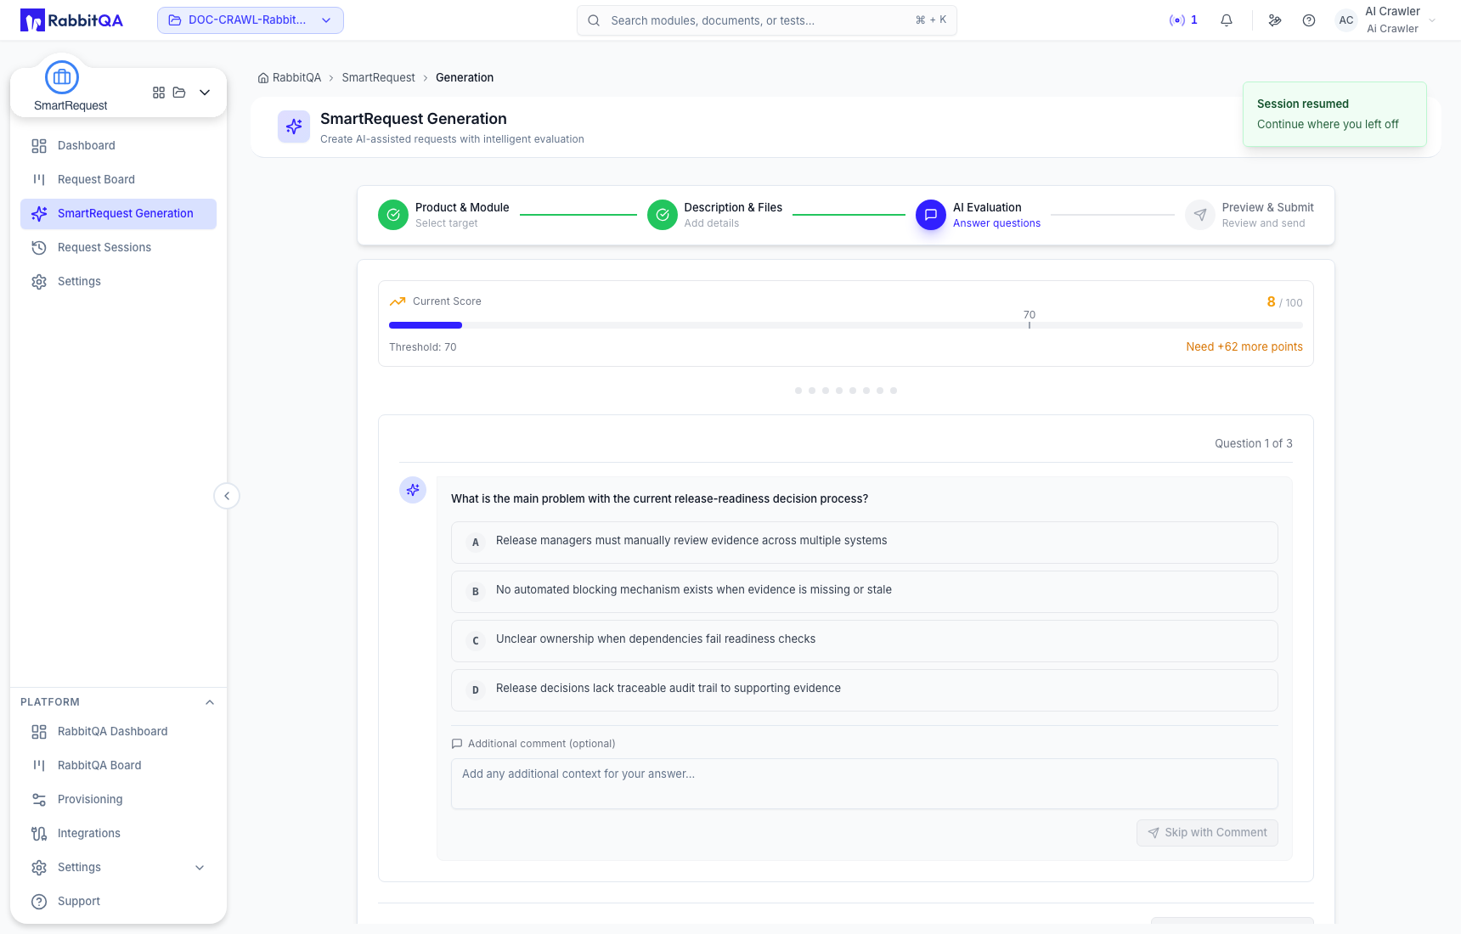Image resolution: width=1461 pixels, height=934 pixels.
Task: Select answer B about no automated blocking
Action: (x=865, y=592)
